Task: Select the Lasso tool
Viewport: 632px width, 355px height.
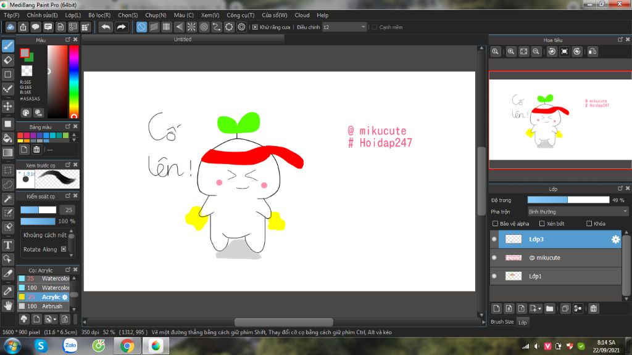Action: click(x=7, y=184)
